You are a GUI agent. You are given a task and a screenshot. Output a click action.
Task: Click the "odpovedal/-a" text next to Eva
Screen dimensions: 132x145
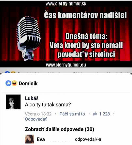88,139
